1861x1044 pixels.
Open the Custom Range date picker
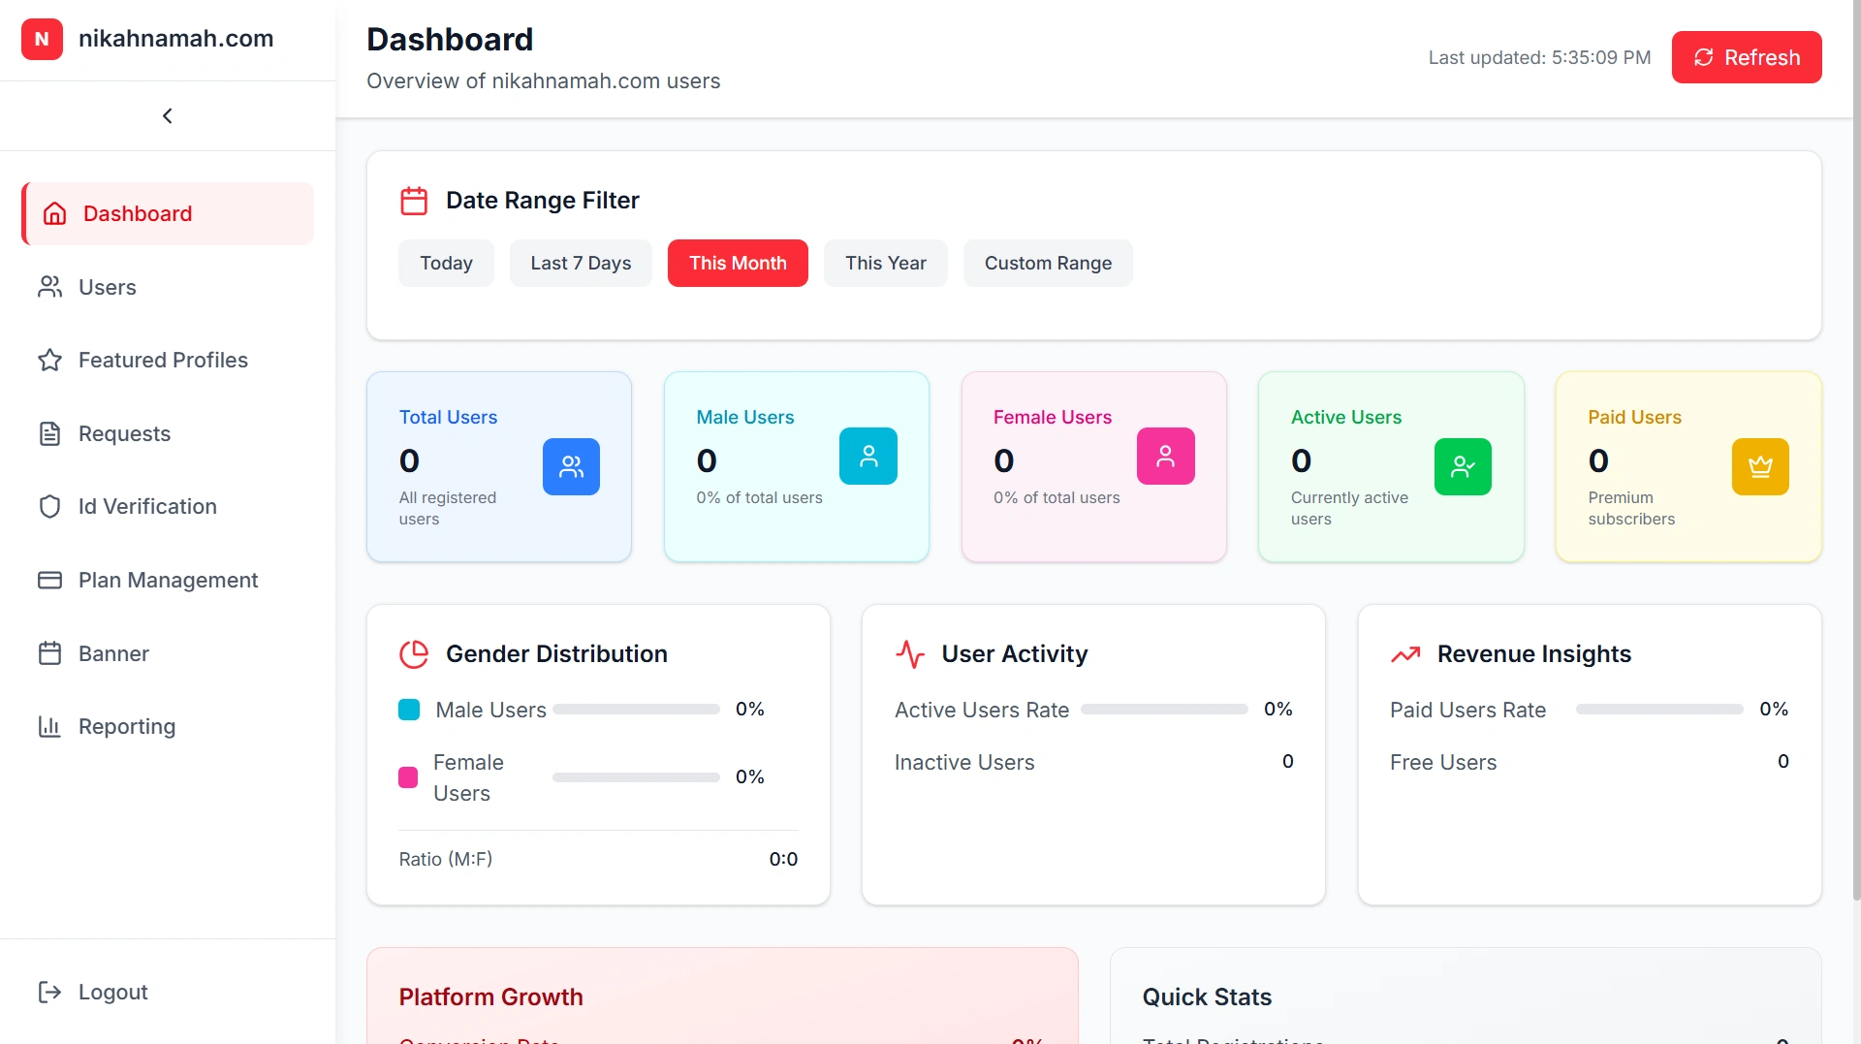[1048, 263]
